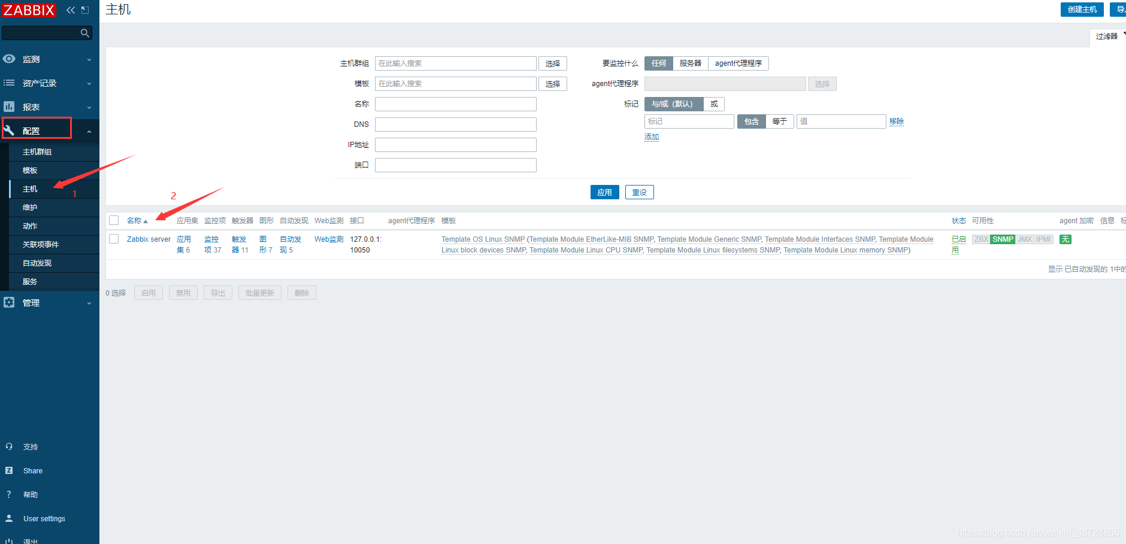Open Template OS Linux SNMP link

(483, 239)
